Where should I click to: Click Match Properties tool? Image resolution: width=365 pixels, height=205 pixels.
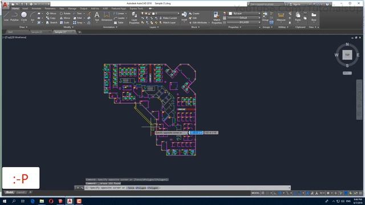[217, 18]
